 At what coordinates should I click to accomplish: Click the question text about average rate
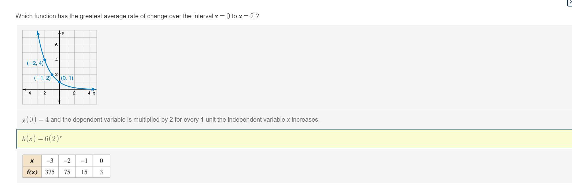pos(137,16)
